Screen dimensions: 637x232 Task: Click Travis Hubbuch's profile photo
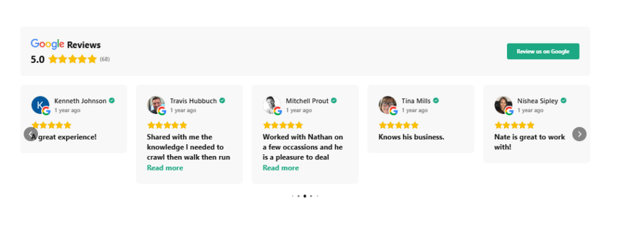tap(156, 105)
